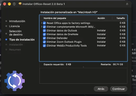Click the Nombre del paquete column header

[55, 18]
